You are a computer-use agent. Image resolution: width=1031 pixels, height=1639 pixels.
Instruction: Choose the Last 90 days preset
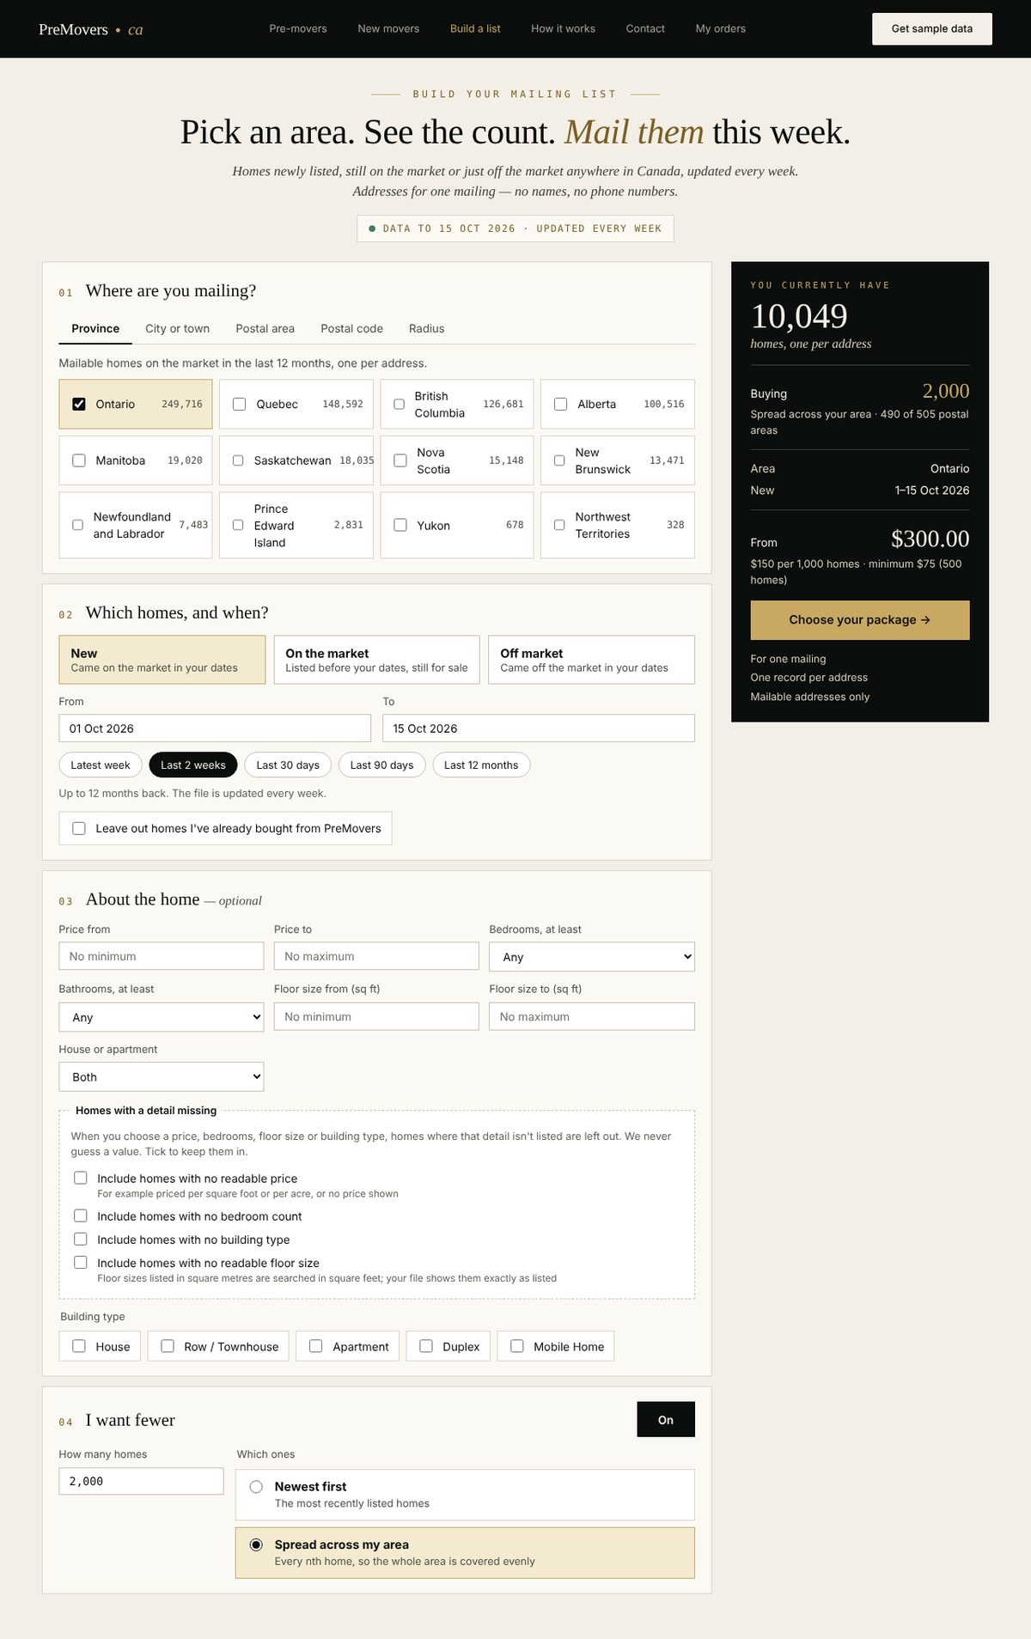tap(381, 765)
